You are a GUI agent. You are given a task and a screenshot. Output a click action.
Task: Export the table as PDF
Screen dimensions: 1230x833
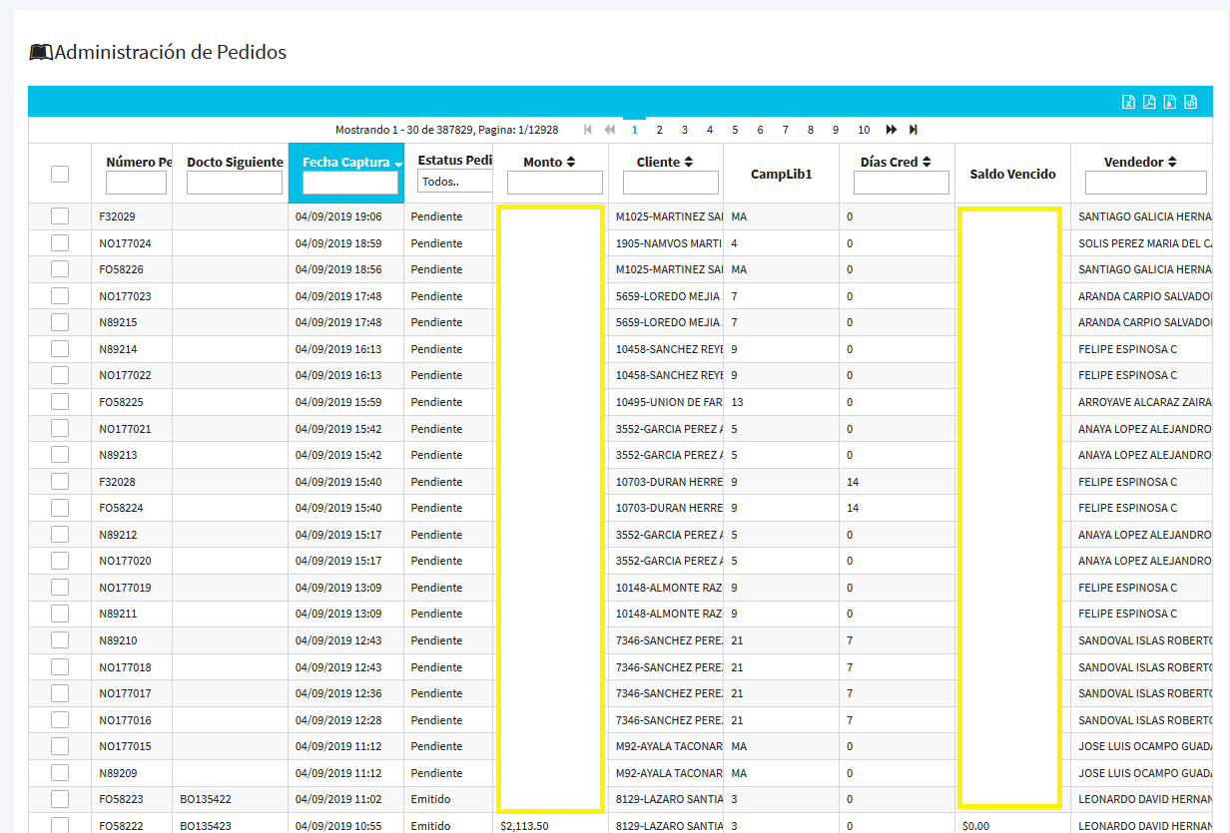1149,102
